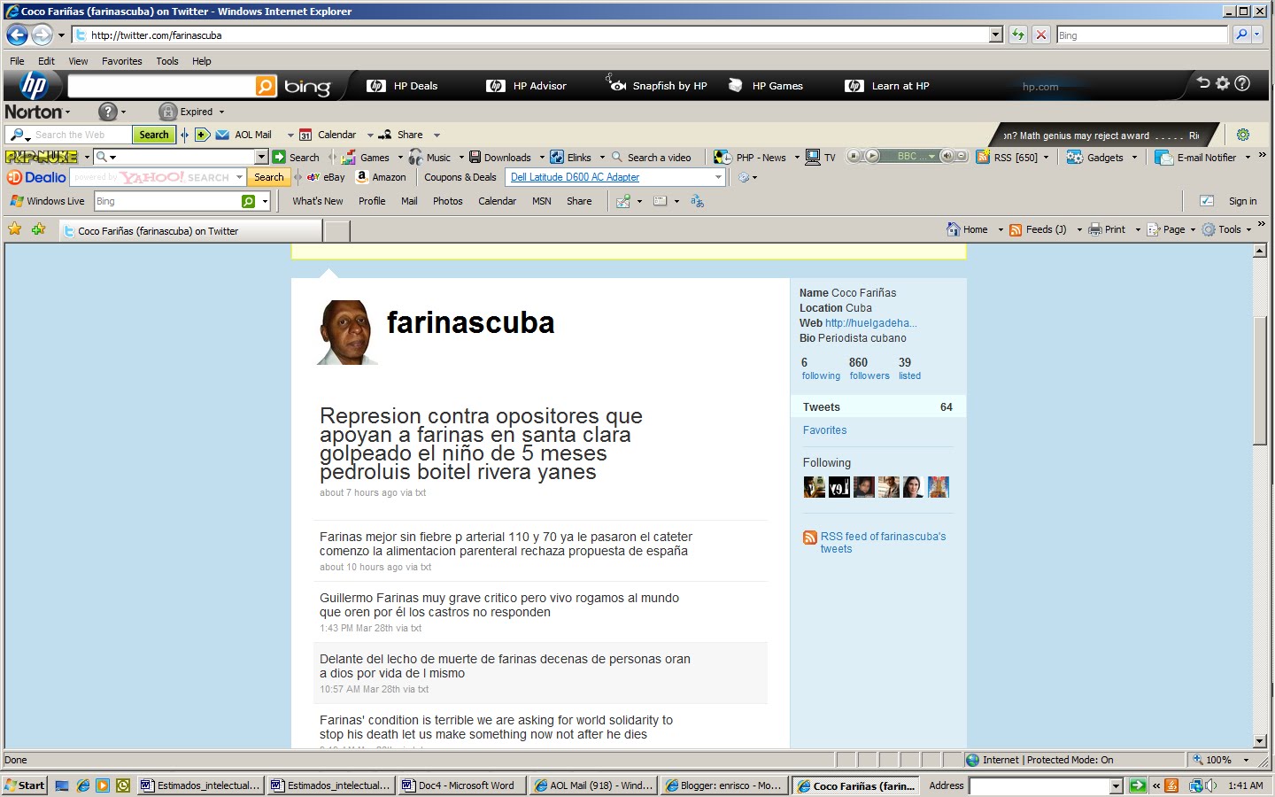Open the headphones Music button
The height and width of the screenshot is (797, 1275).
(429, 158)
